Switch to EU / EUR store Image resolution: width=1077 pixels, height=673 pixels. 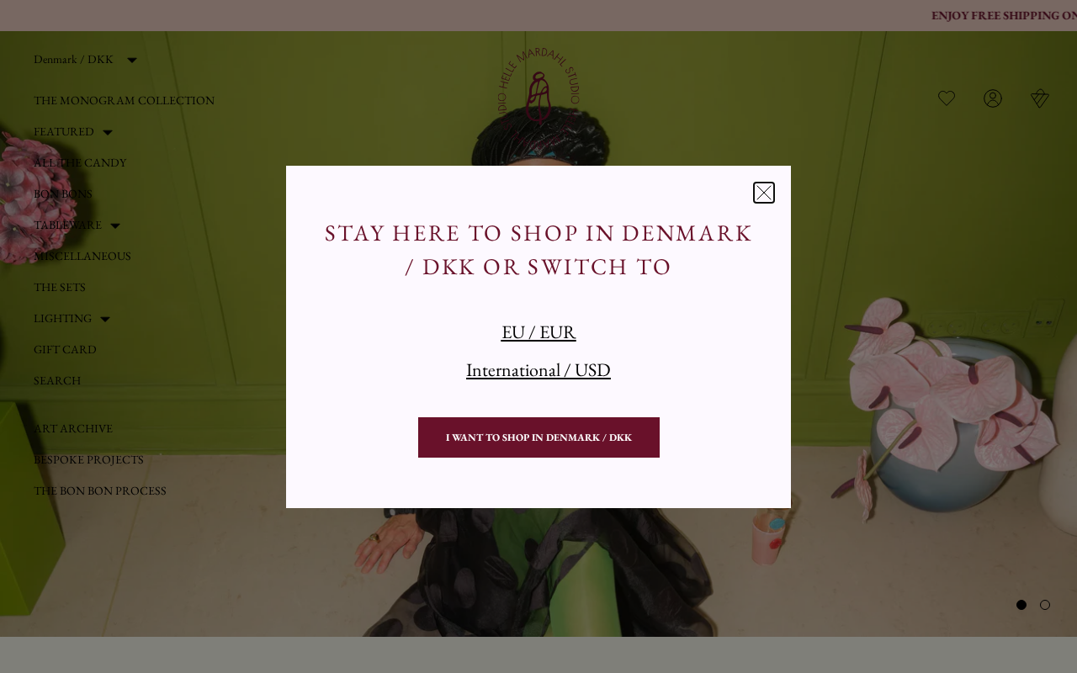click(538, 332)
